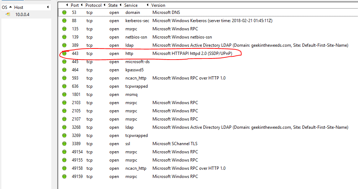
Task: Select the ncacn_http row on port 593
Action: tap(178, 78)
